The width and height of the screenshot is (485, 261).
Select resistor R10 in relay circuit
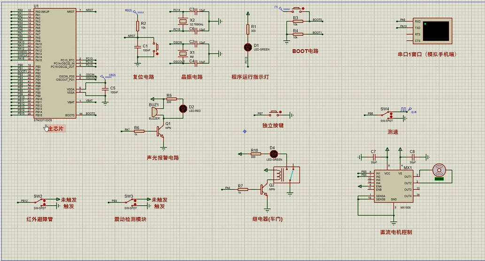pos(255,154)
